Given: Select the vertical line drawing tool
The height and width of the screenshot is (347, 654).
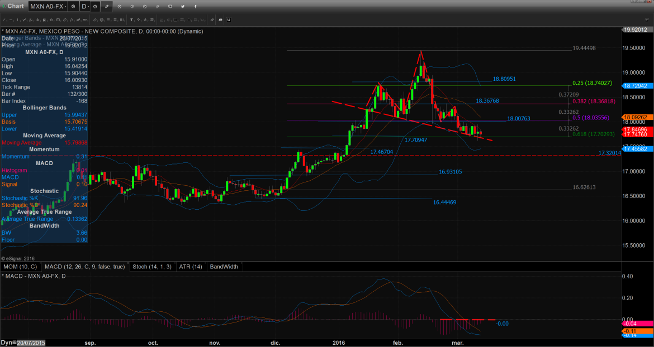Looking at the screenshot, I should [x=18, y=20].
